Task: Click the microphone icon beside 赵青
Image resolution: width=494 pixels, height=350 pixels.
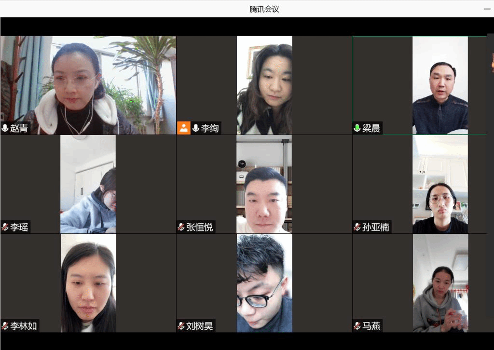Action: coord(5,128)
